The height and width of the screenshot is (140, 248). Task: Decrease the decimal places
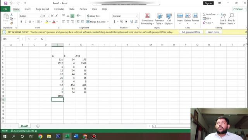coord(136,22)
